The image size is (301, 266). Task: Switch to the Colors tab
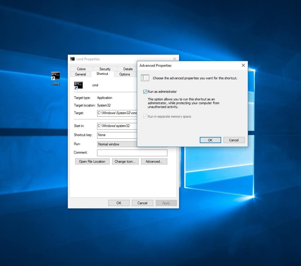coord(81,69)
